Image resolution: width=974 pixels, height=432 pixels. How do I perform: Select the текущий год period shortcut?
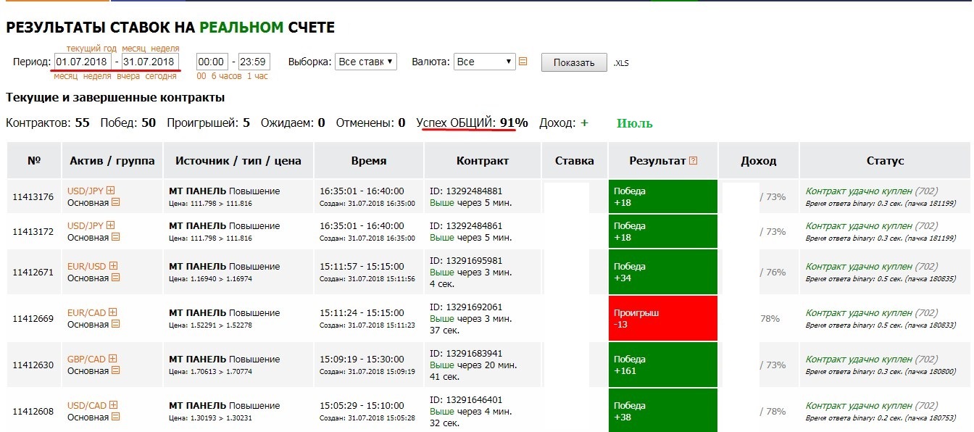[x=92, y=48]
